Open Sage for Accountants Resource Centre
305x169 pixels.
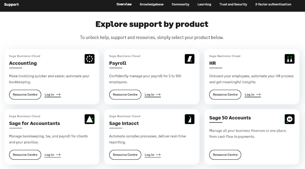25,155
